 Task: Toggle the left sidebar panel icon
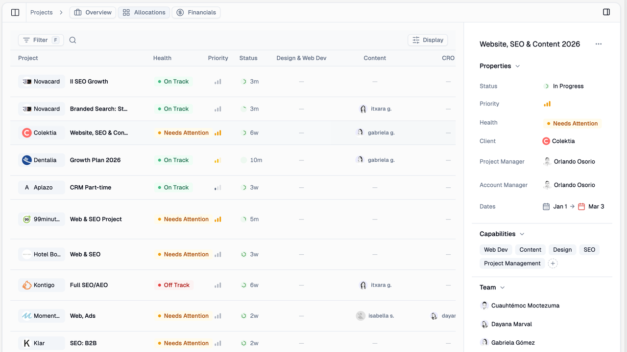(x=15, y=12)
